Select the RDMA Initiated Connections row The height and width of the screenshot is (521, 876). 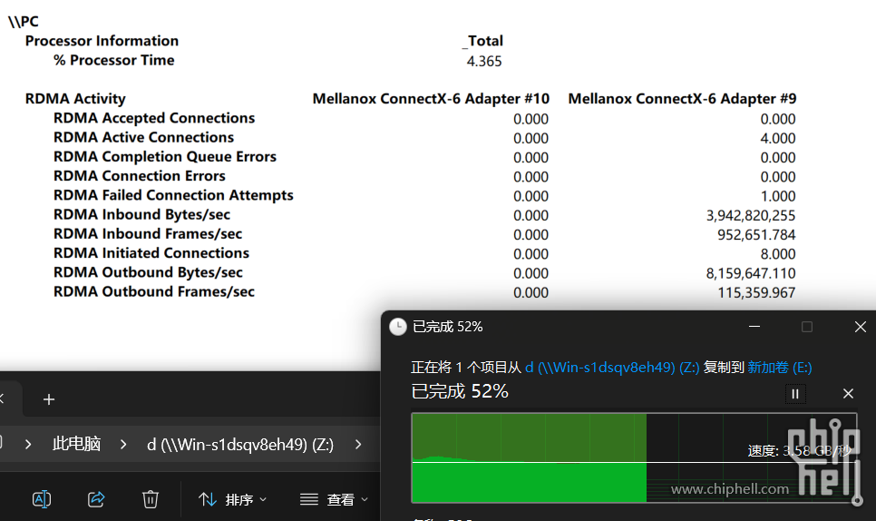coord(151,253)
